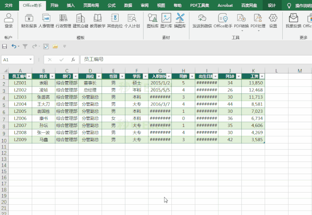Open the 图片库 picture library
The height and width of the screenshot is (215, 312).
[166, 20]
